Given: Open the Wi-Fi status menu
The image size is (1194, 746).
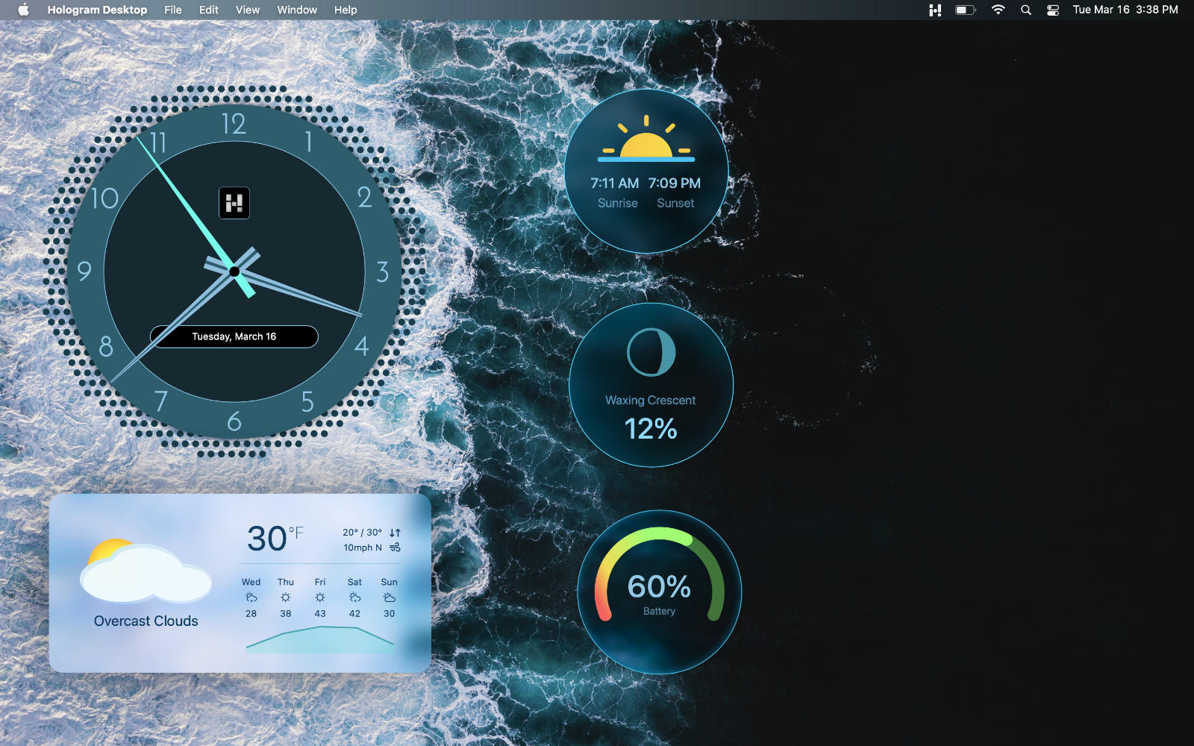Looking at the screenshot, I should pos(998,10).
